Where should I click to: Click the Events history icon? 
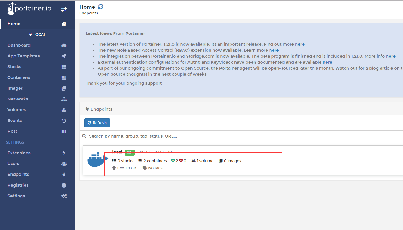[x=64, y=121]
